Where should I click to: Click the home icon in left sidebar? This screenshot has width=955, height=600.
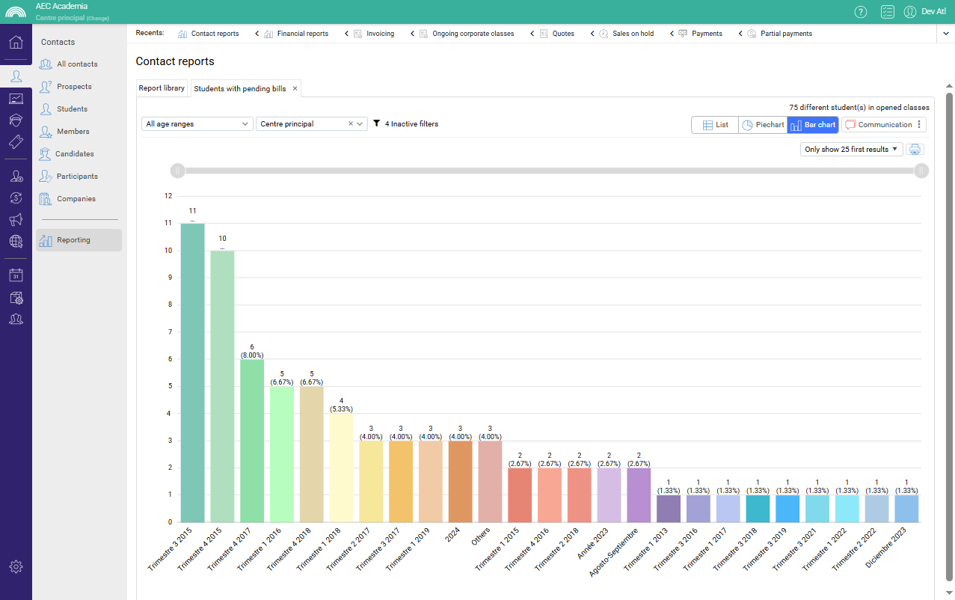[x=16, y=42]
